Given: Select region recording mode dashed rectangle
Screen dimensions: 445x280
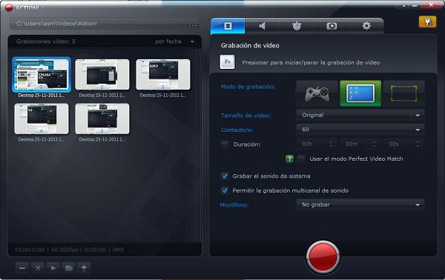Looking at the screenshot, I should [404, 93].
